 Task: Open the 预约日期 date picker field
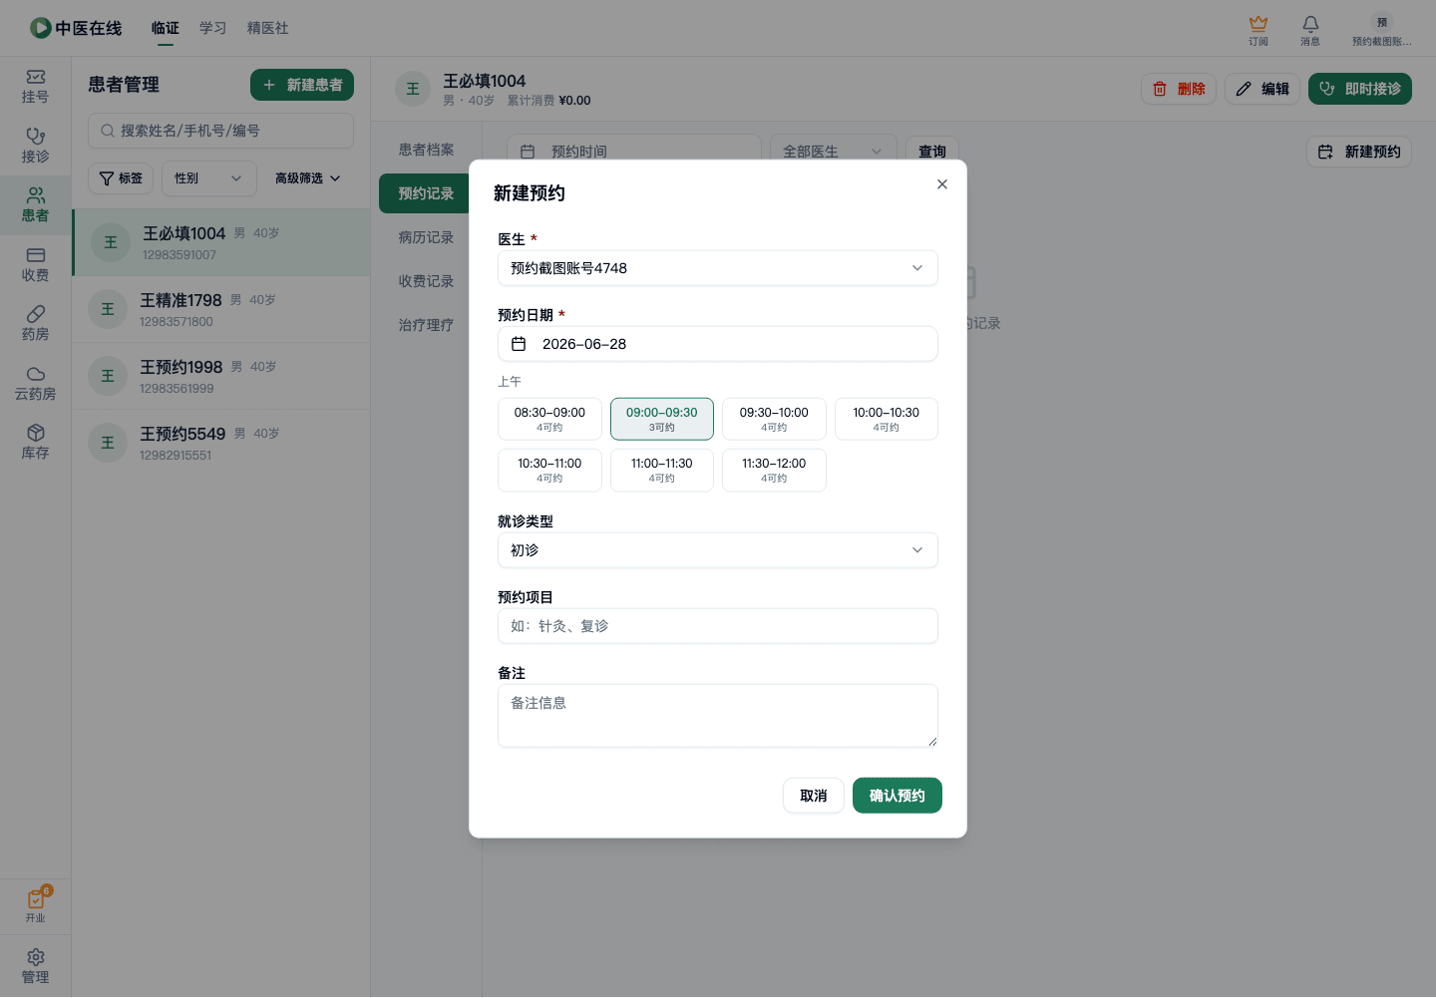click(718, 344)
